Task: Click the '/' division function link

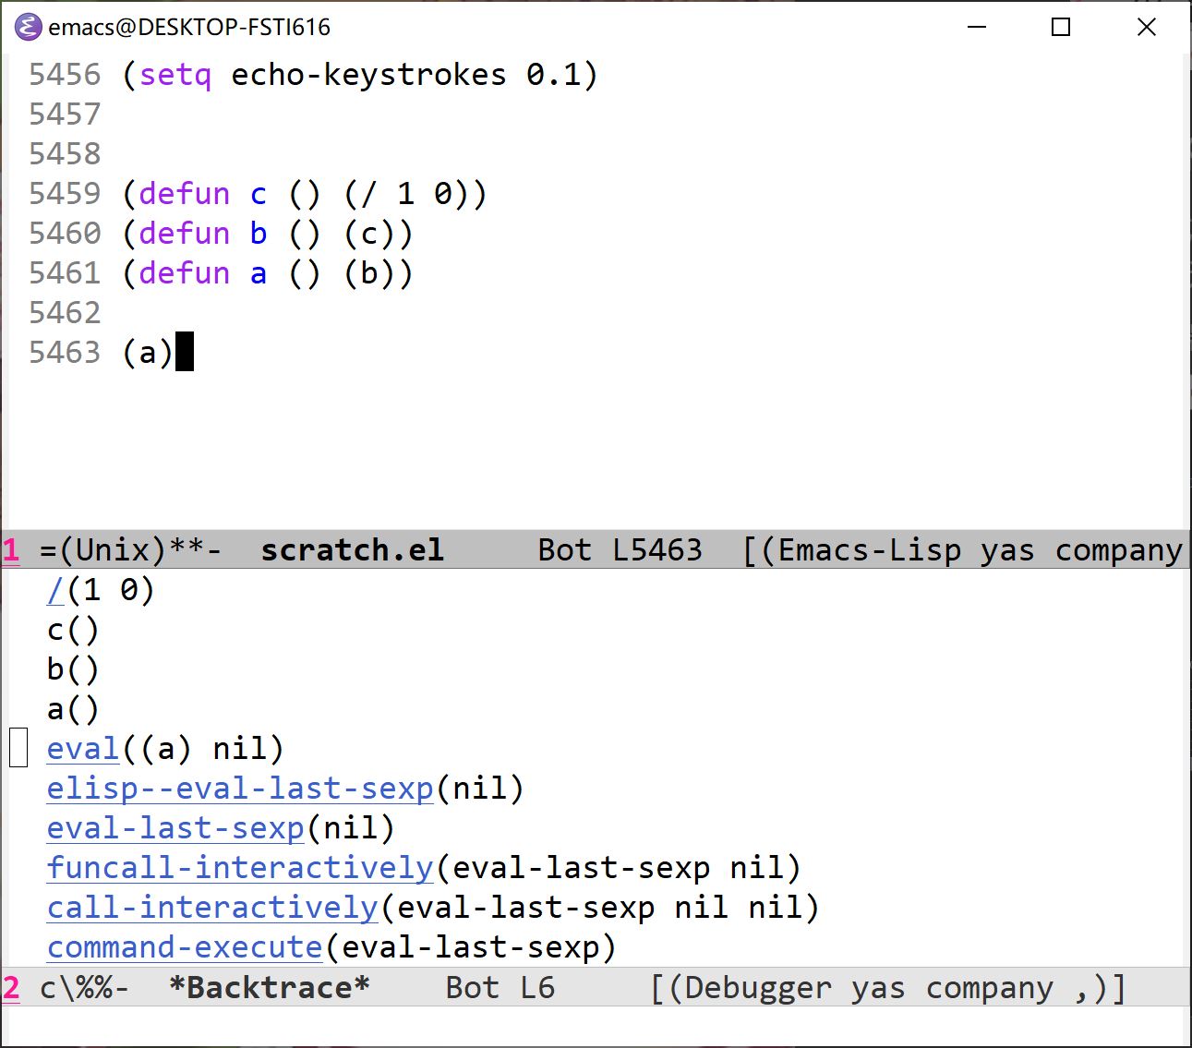Action: tap(55, 590)
